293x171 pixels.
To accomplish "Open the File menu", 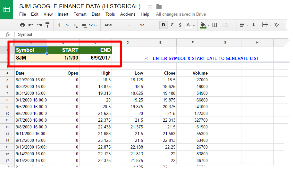I will (x=23, y=14).
